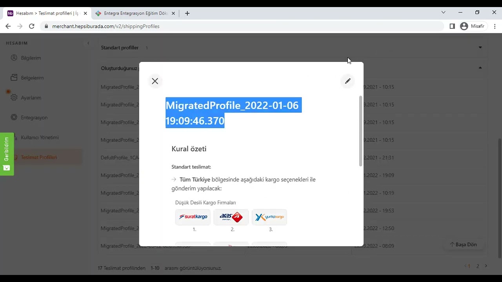Open the tab search dropdown
Viewport: 502px width, 282px height.
[443, 13]
